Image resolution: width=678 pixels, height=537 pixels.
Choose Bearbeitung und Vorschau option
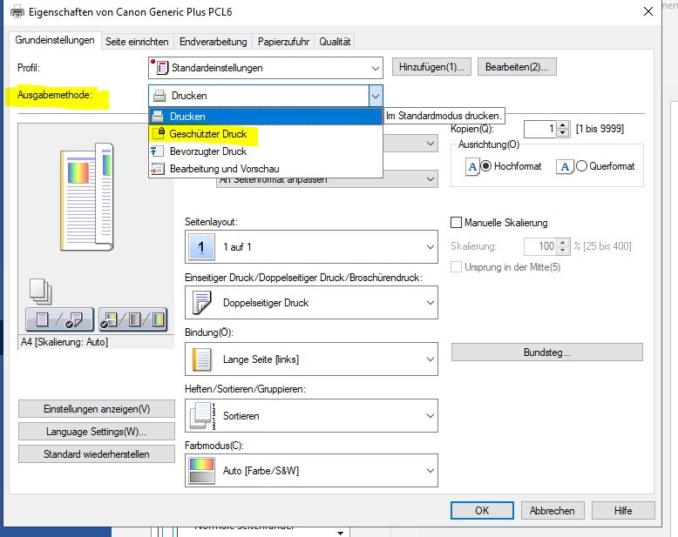(x=266, y=169)
